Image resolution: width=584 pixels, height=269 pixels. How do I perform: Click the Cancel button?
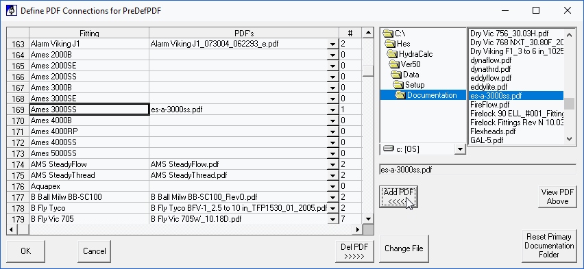(94, 251)
